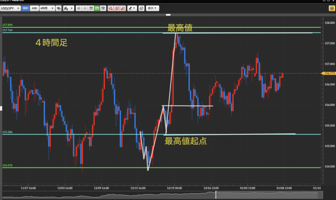Switch price display to ASK
This screenshot has width=336, height=200.
(34, 8)
